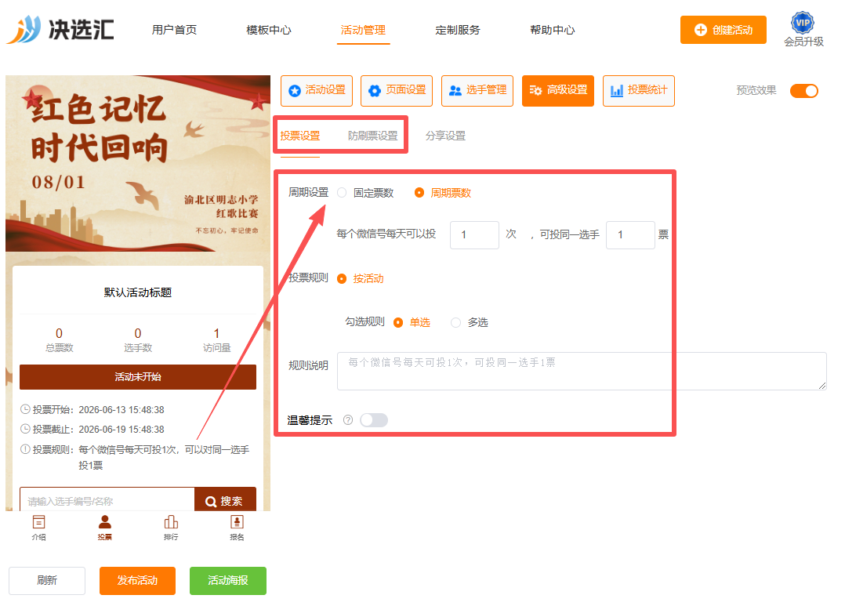Click the 活动海报 button
845x606 pixels.
[x=228, y=581]
